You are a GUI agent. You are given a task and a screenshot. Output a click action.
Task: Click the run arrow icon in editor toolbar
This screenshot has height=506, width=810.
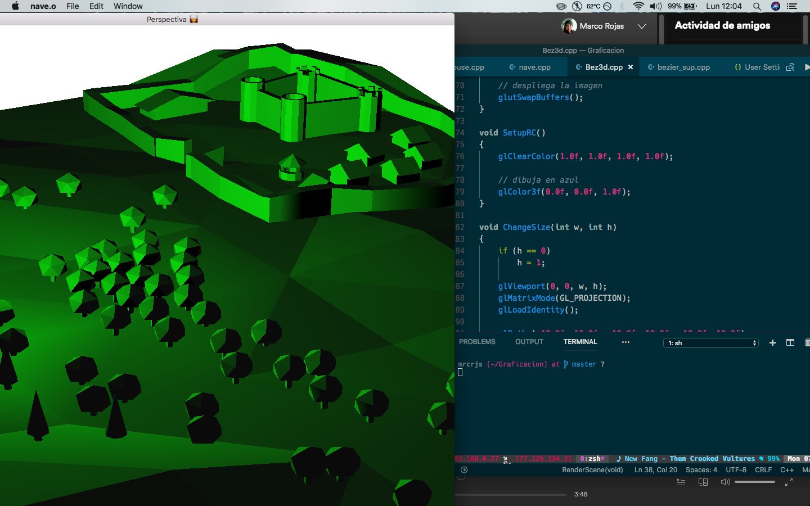tap(807, 67)
